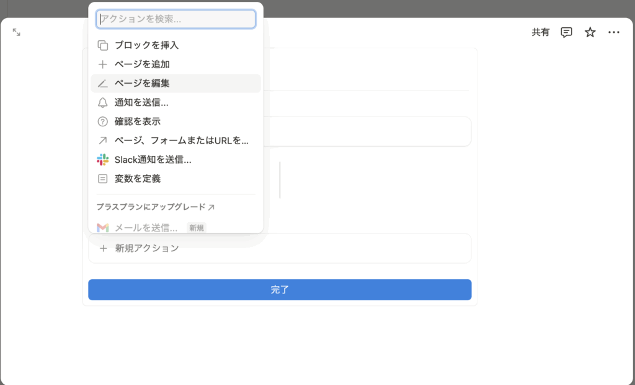
Task: Open the three-dot more options menu
Action: tap(614, 32)
